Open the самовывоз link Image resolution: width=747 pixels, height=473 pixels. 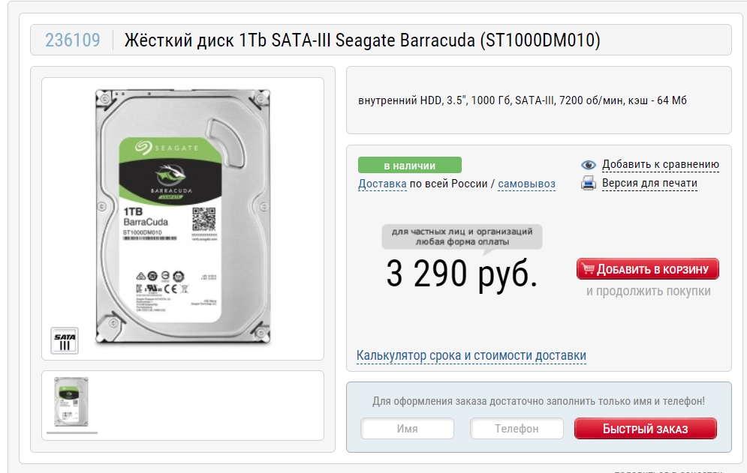pos(526,184)
